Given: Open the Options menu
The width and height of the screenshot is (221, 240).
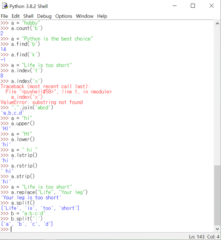Looking at the screenshot, I should tap(64, 16).
